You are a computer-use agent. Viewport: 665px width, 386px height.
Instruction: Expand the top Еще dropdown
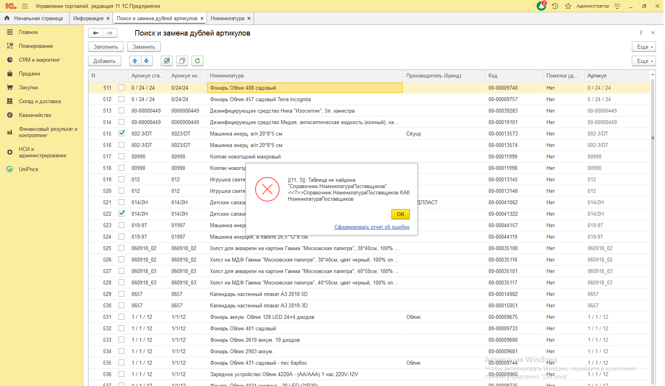(x=643, y=47)
